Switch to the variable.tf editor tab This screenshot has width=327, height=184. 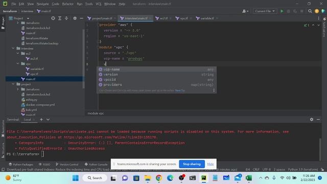[206, 18]
